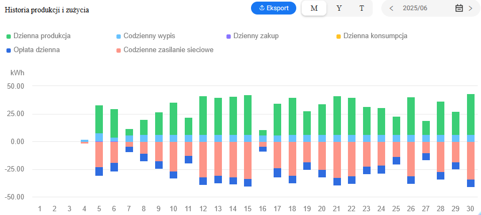Click the orange Dzienna konsumpcja color marker

click(338, 37)
